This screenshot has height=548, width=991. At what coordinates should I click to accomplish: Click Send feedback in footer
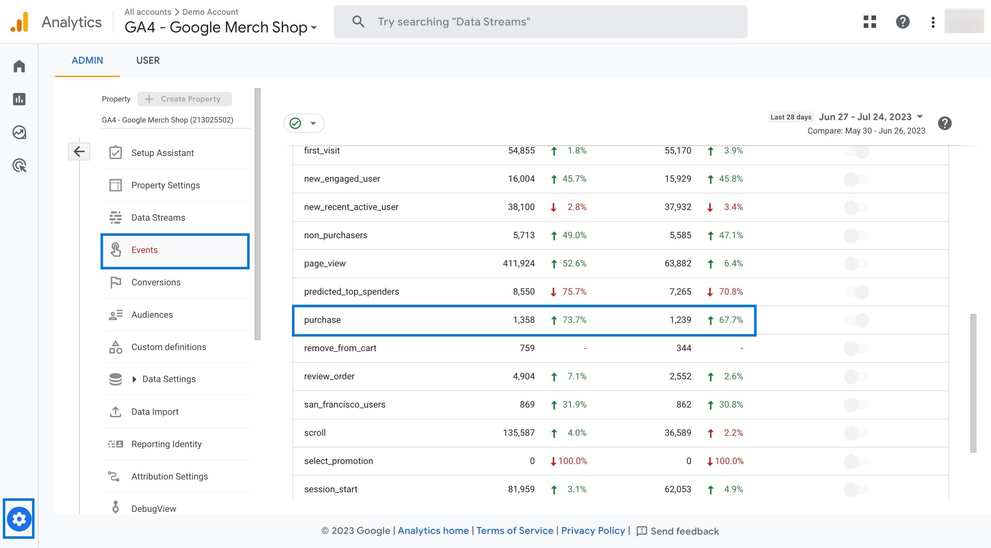pyautogui.click(x=677, y=531)
